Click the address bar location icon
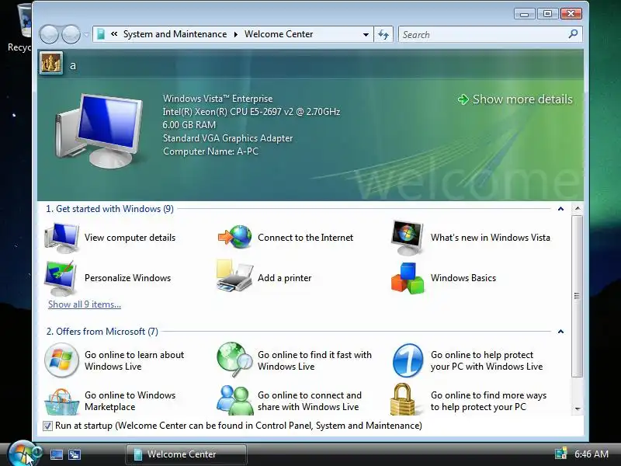 click(x=101, y=34)
